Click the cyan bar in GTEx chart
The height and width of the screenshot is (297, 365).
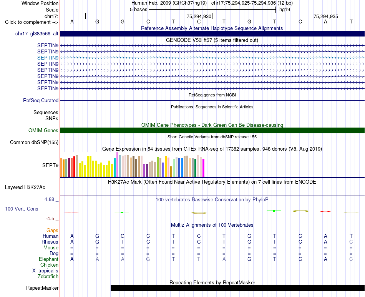115,168
